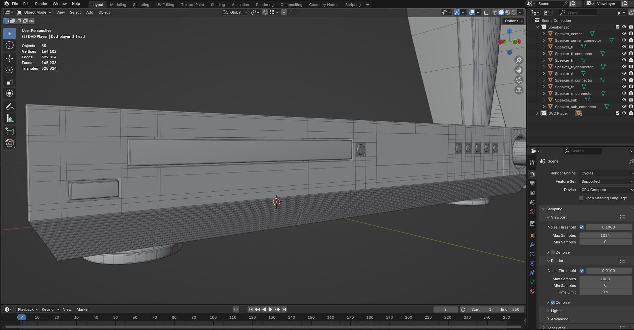Open the World properties tab
The image size is (634, 330).
coord(532,212)
